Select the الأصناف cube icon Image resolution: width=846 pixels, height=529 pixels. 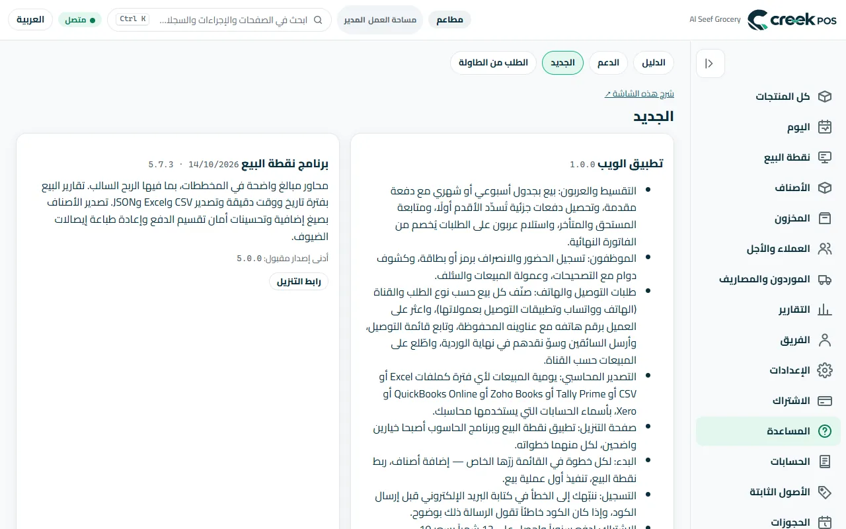(824, 188)
